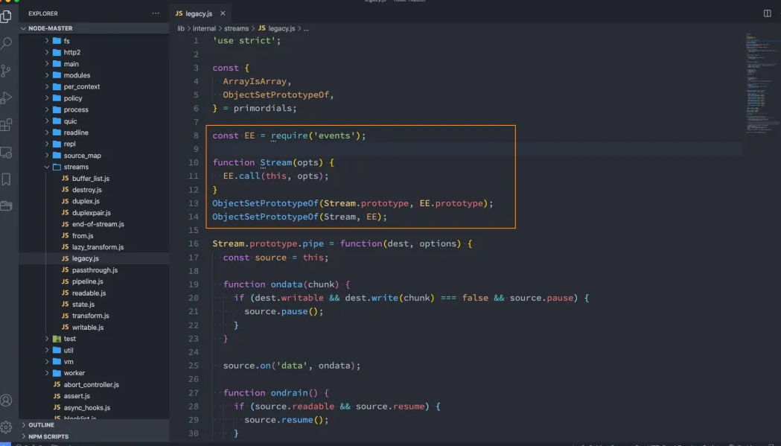Viewport: 781px width, 446px height.
Task: Click the code minimap preview
Action: click(x=759, y=82)
